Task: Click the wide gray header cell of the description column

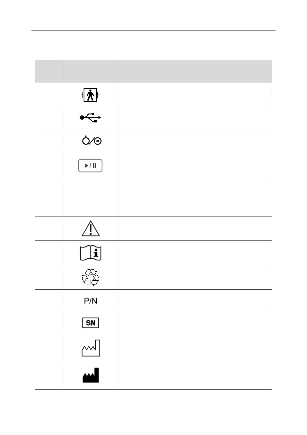Action: coord(195,71)
